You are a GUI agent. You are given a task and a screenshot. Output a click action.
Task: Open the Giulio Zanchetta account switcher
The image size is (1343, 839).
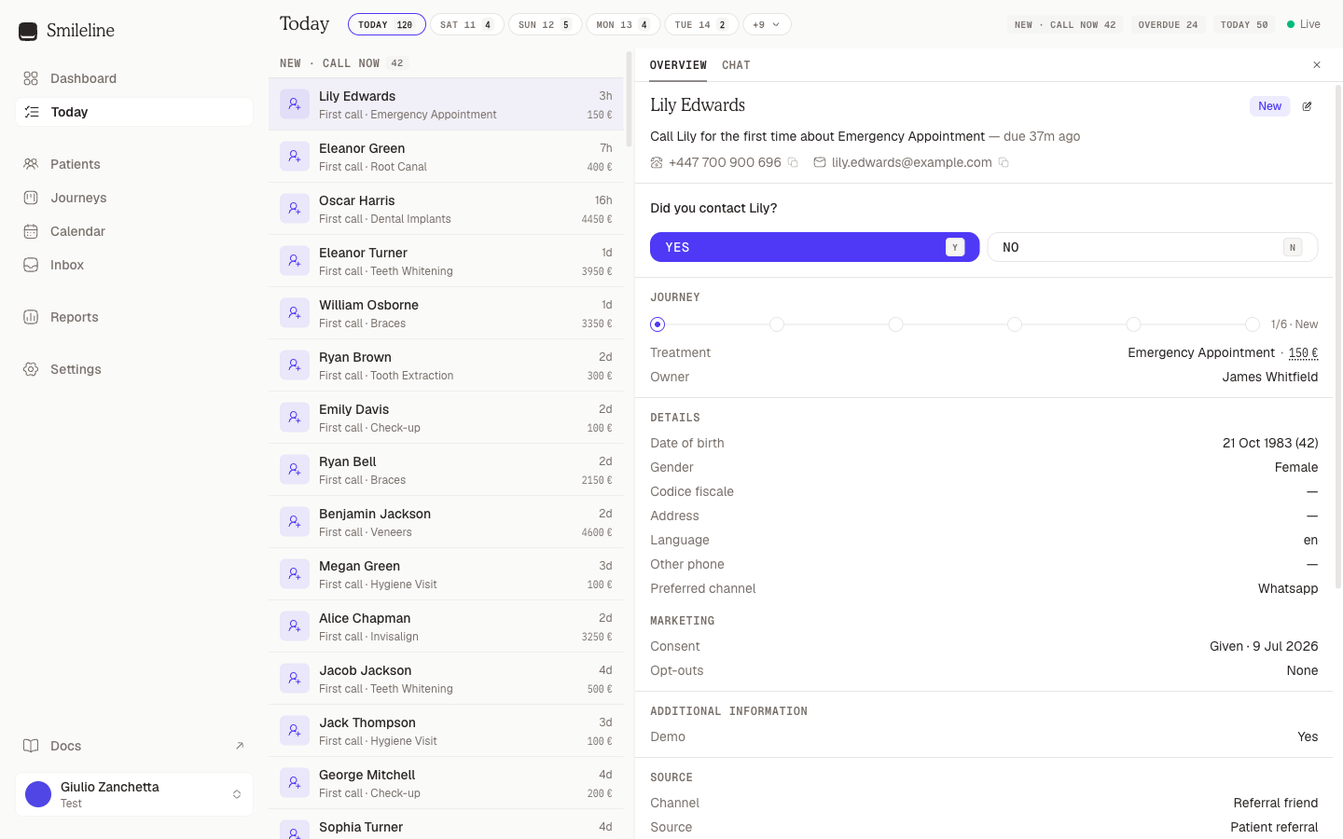pos(134,794)
